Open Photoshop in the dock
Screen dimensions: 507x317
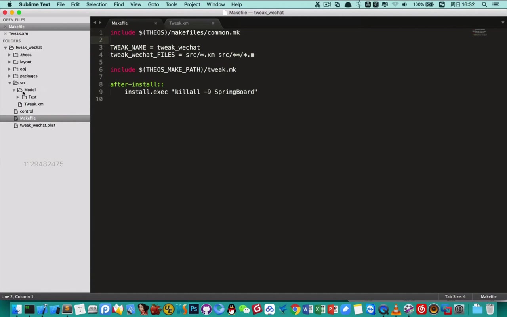pos(193,309)
